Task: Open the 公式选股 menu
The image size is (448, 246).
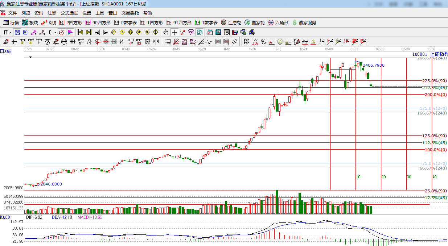Action: pos(69,13)
